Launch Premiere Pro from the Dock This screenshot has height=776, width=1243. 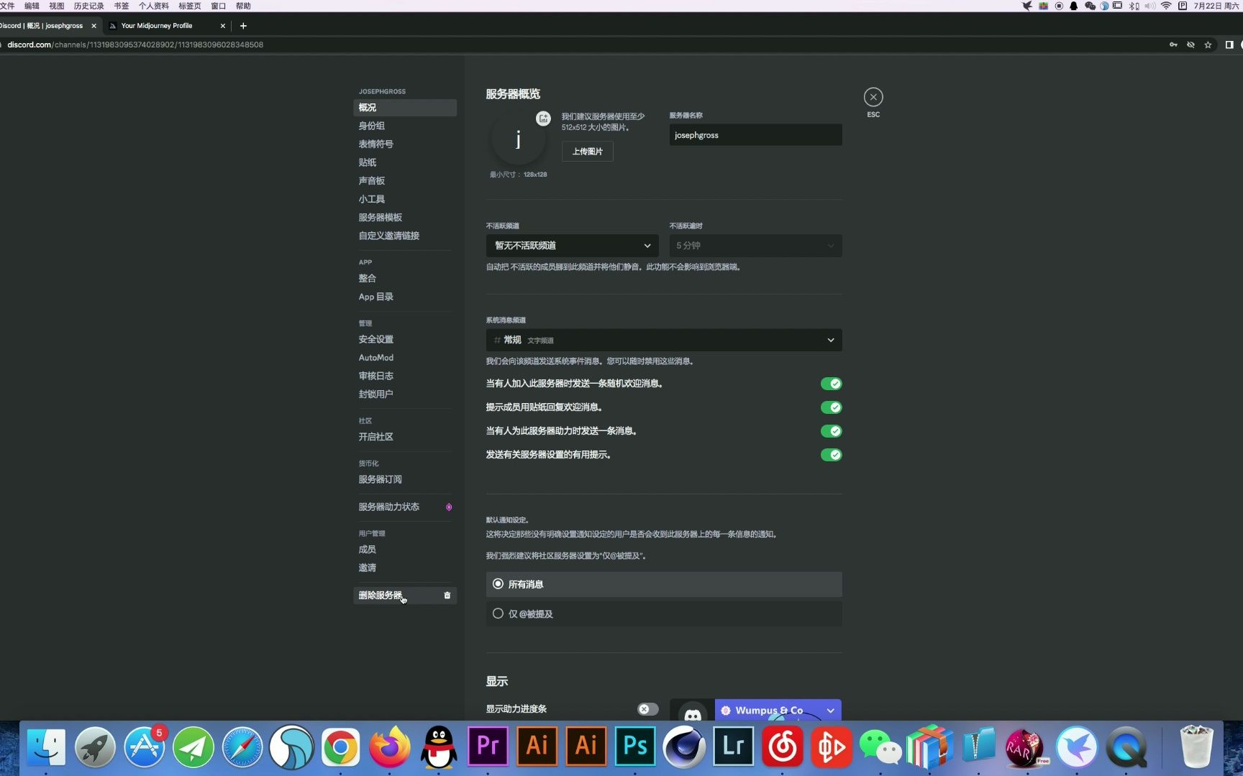(488, 747)
